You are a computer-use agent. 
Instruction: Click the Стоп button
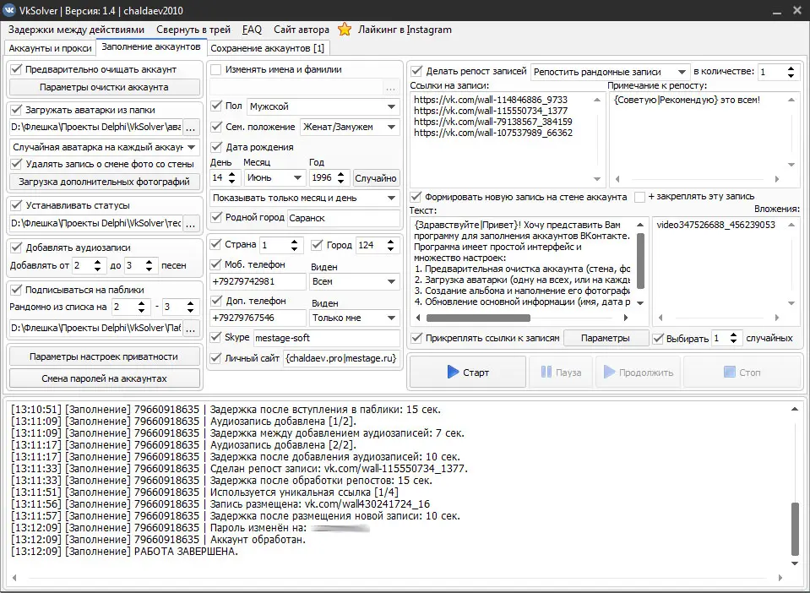[x=742, y=372]
